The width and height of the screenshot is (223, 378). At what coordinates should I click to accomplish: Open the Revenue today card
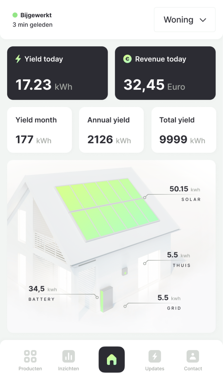click(165, 73)
